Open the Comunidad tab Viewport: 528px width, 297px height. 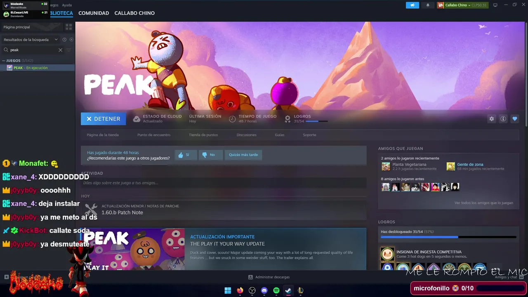point(94,13)
